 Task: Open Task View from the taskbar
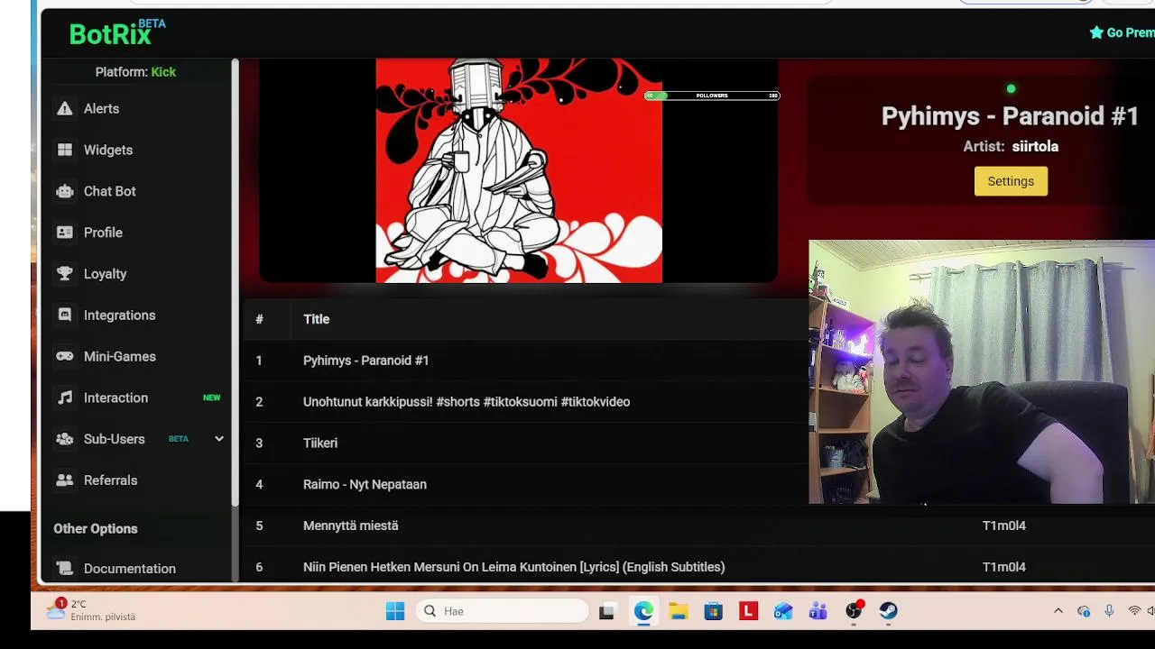(x=606, y=611)
